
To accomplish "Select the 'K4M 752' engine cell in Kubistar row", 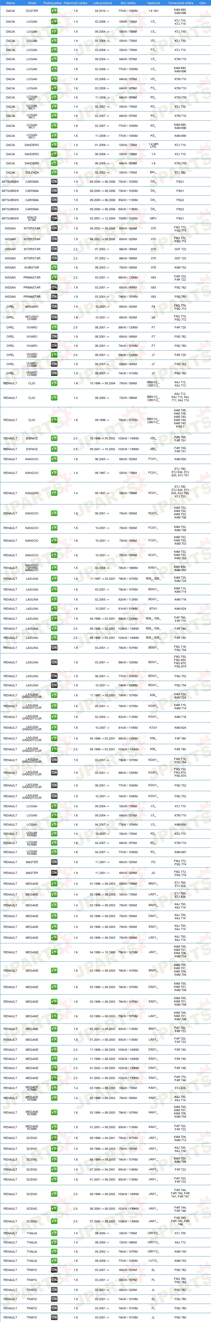I will [180, 267].
